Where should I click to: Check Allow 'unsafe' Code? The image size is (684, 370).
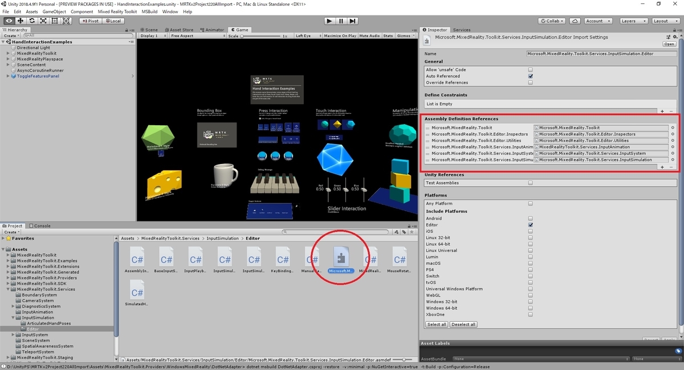[530, 70]
